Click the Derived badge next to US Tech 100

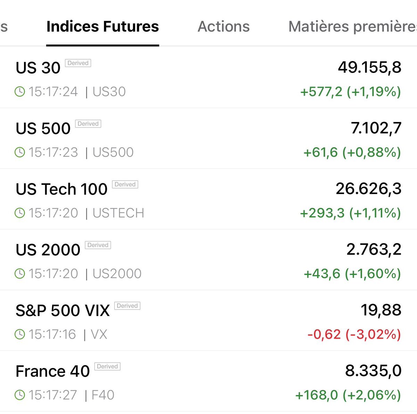pos(125,185)
